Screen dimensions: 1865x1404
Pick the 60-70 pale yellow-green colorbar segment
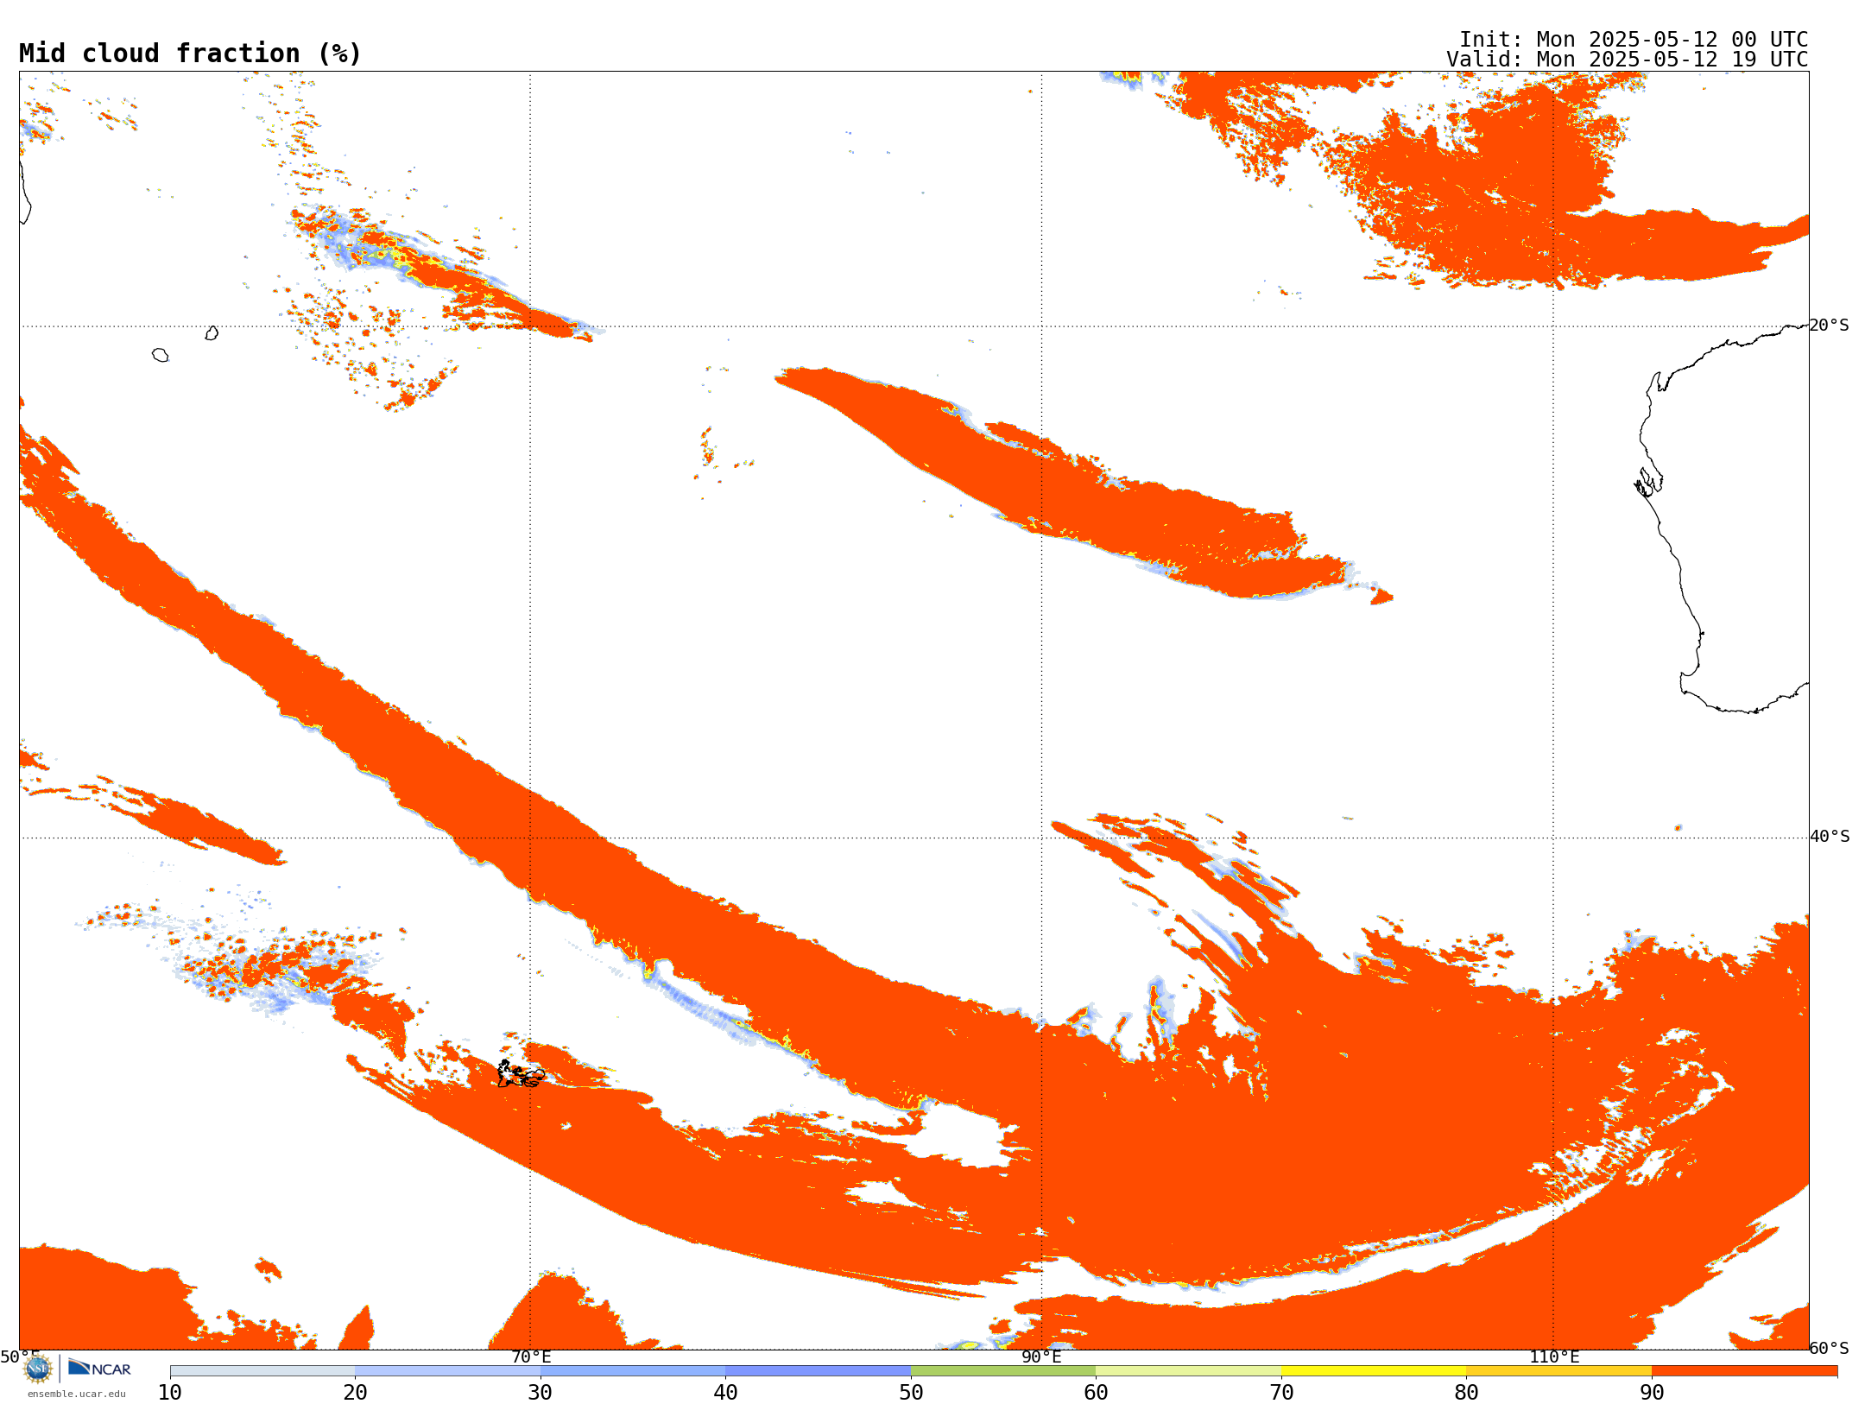point(1188,1371)
